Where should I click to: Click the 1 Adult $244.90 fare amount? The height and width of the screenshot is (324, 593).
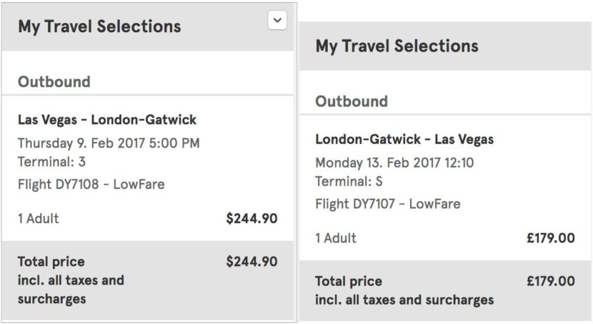pos(251,218)
